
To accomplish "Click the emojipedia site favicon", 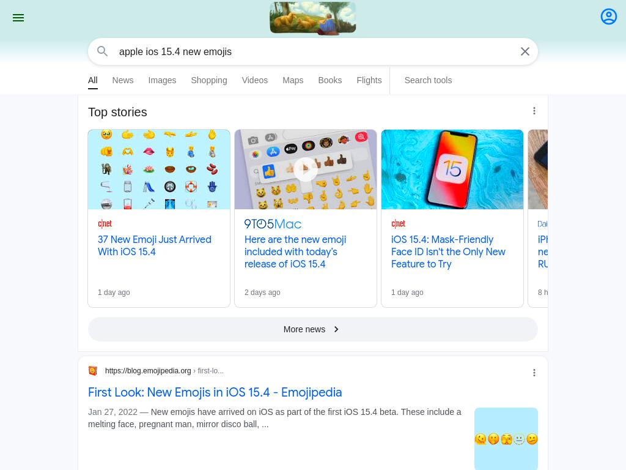I will pyautogui.click(x=93, y=370).
